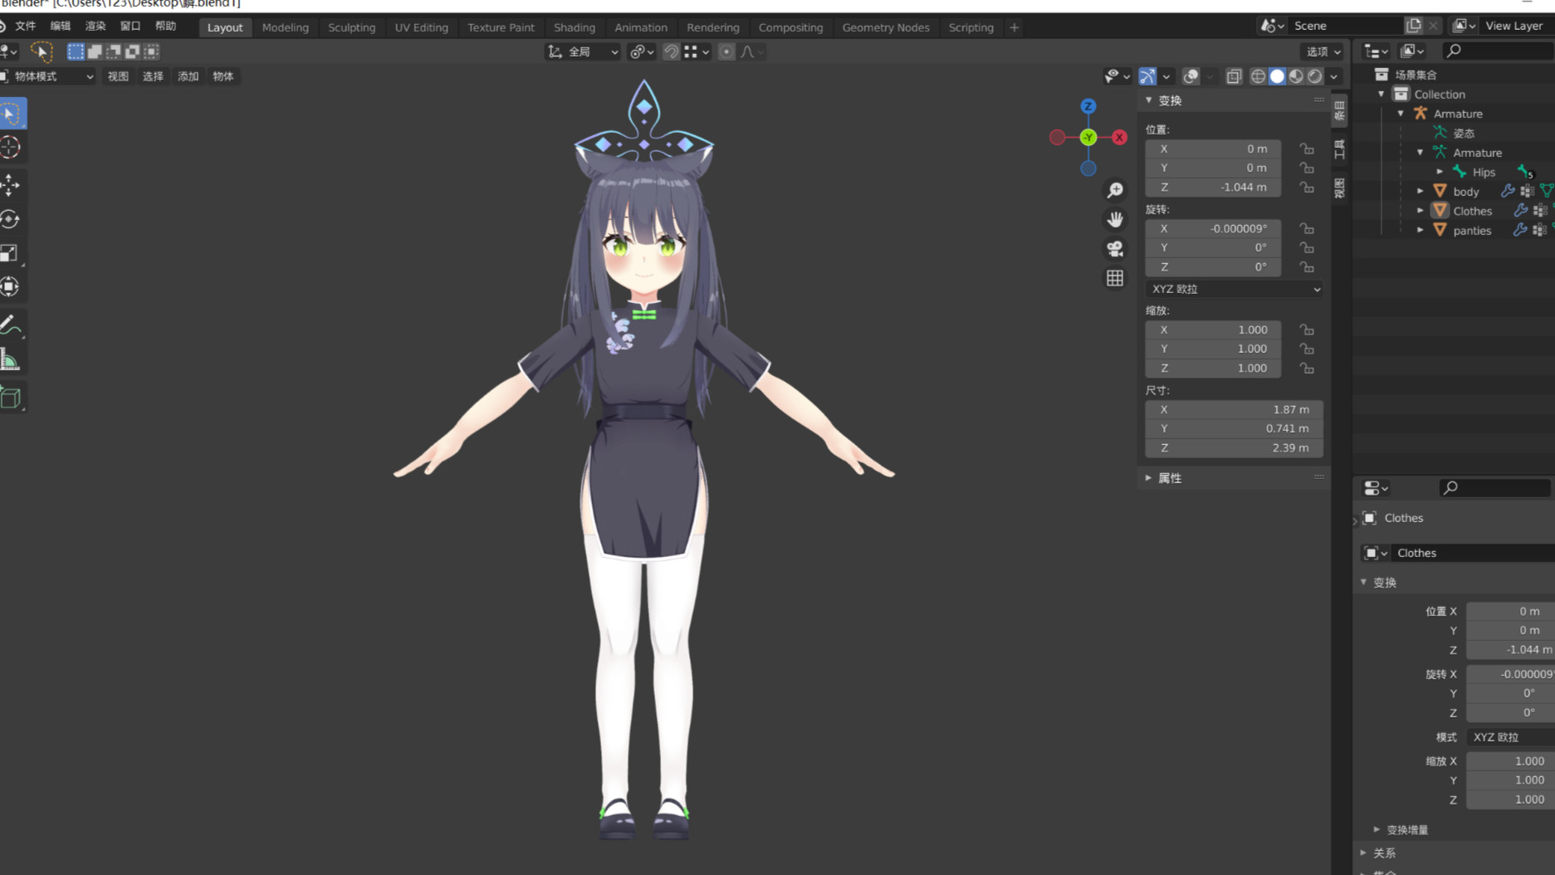
Task: Open the Sculpting workspace tab
Action: 351,27
